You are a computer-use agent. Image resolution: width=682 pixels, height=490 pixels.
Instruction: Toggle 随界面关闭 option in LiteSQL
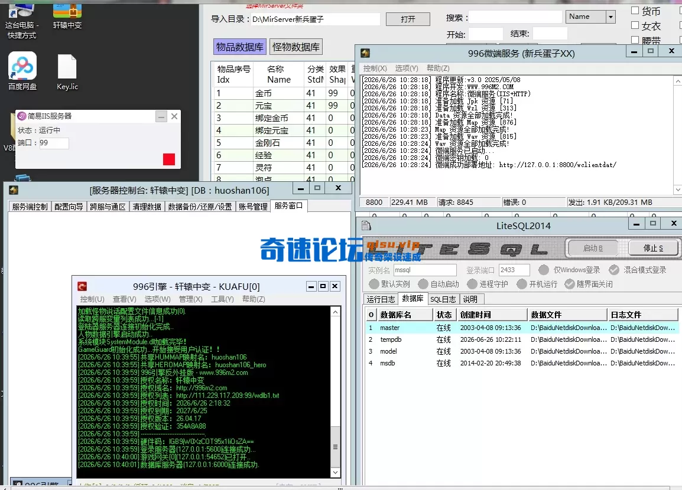(569, 284)
